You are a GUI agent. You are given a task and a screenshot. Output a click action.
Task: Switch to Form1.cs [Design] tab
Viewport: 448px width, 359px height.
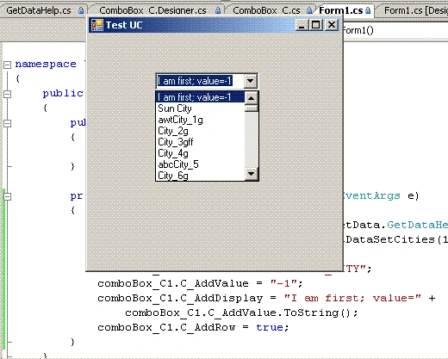416,10
